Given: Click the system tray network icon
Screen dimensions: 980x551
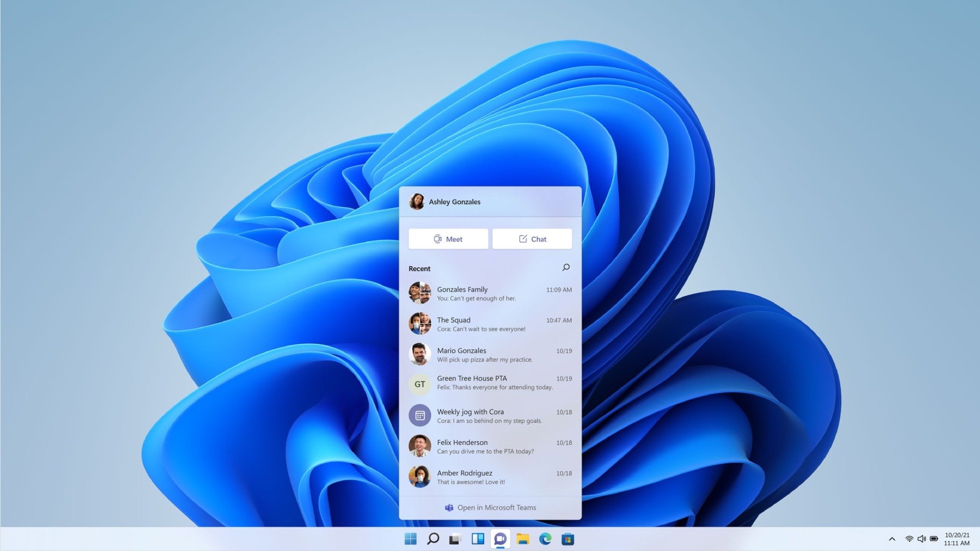Looking at the screenshot, I should (908, 538).
